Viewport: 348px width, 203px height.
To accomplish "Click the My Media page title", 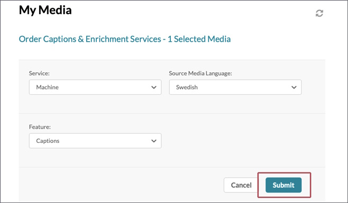I will point(45,10).
